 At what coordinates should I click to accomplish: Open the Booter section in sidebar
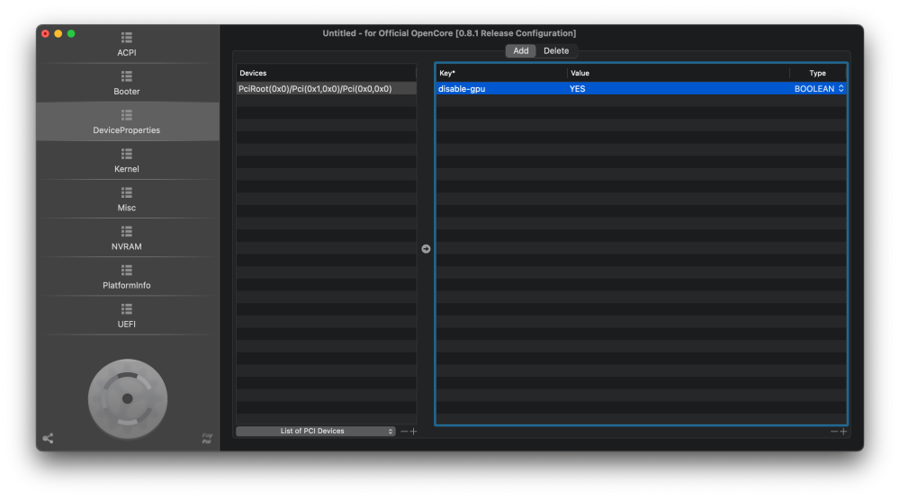127,83
